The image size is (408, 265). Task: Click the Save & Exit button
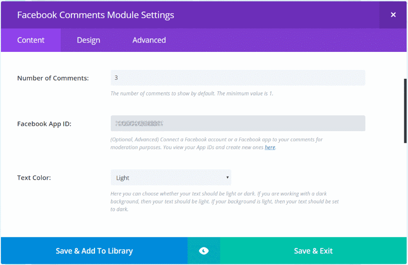(313, 251)
